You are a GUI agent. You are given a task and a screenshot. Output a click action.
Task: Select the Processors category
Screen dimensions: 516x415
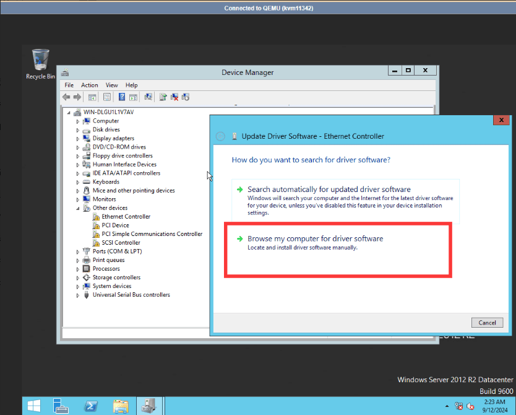click(x=106, y=269)
